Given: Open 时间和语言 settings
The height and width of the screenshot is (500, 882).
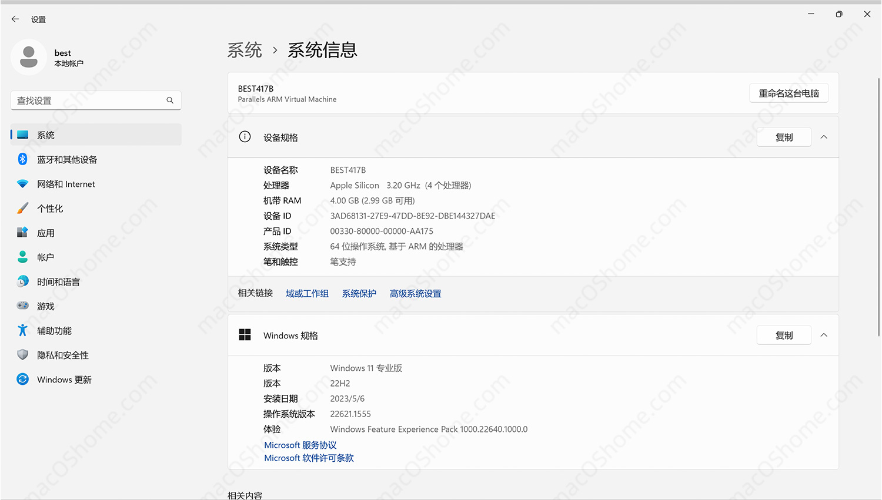Looking at the screenshot, I should point(96,282).
